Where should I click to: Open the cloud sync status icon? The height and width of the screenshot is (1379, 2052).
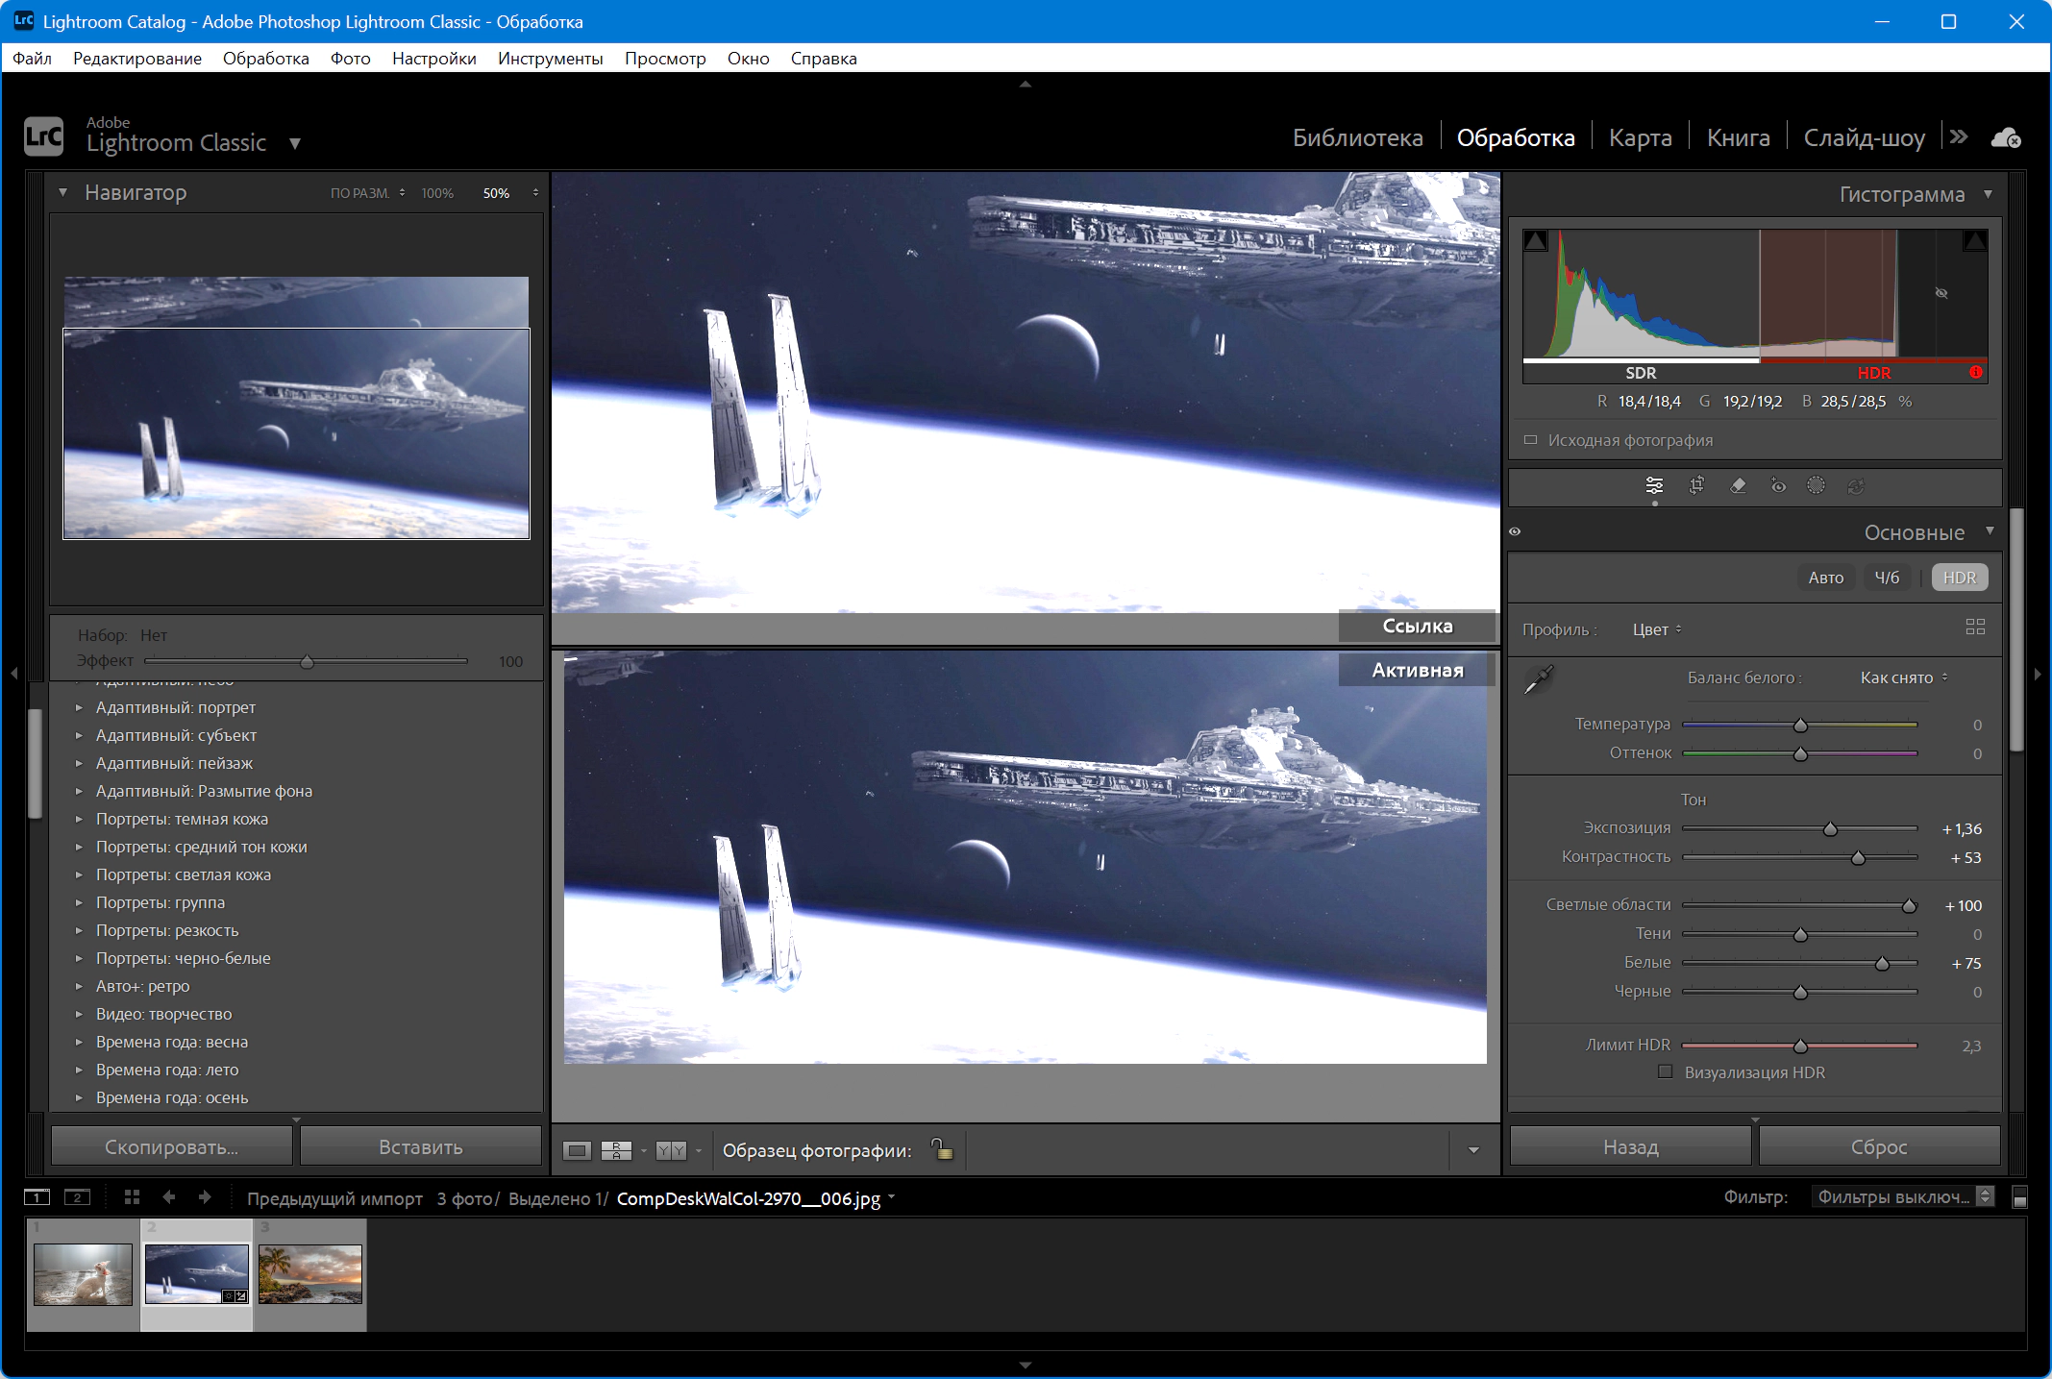pyautogui.click(x=2006, y=138)
